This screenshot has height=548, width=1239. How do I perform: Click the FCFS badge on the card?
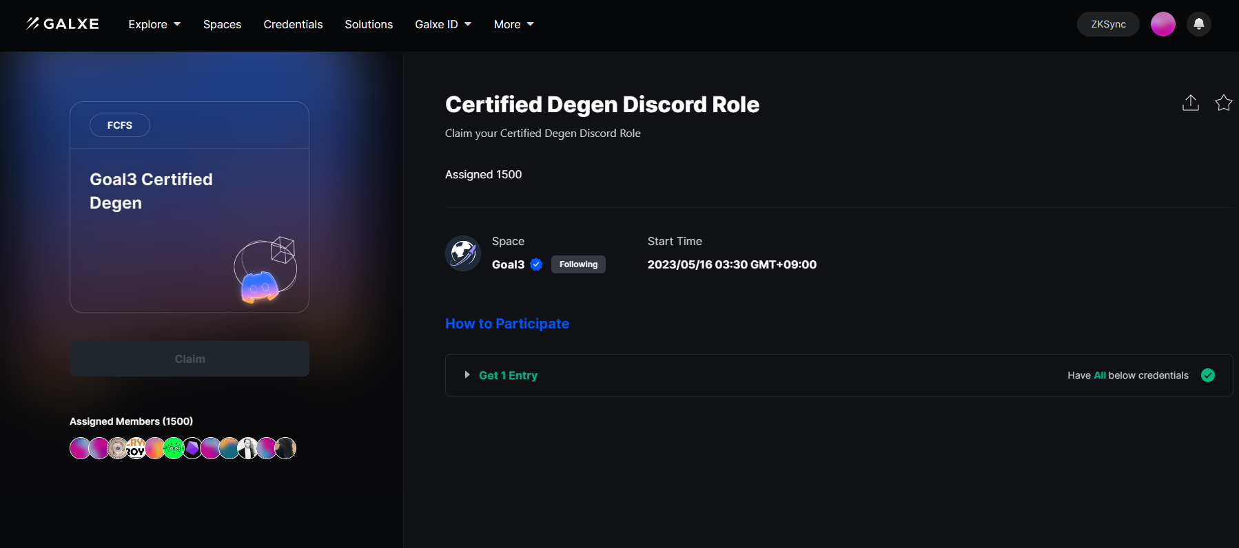pos(120,125)
